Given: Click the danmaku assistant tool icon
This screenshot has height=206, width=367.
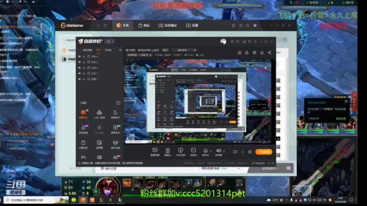Looking at the screenshot, I should 83,113.
